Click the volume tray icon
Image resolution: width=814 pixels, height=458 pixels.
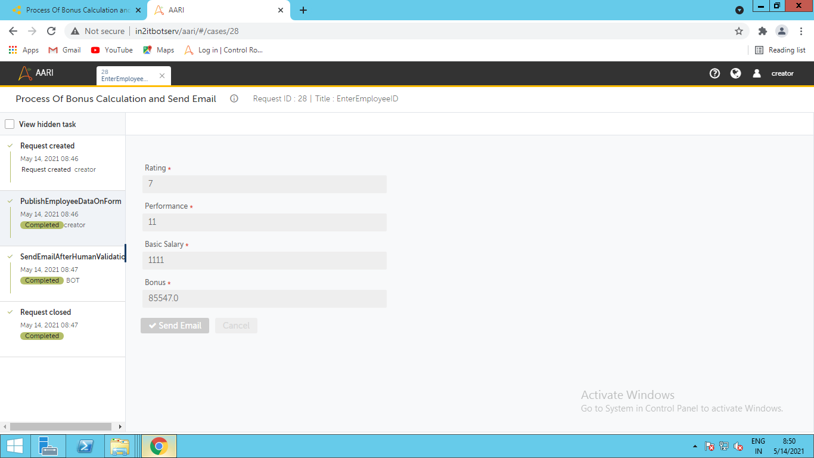(738, 446)
